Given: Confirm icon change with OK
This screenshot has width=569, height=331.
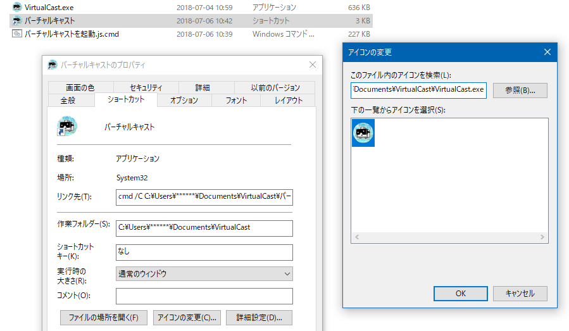Looking at the screenshot, I should pyautogui.click(x=461, y=293).
